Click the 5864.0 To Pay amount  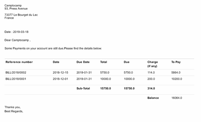pyautogui.click(x=176, y=73)
